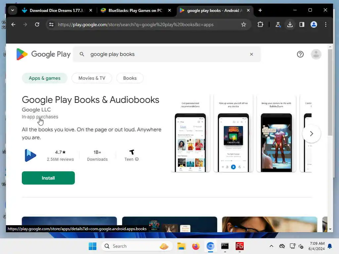Click the 1B+ Downloads stat
The height and width of the screenshot is (254, 339).
pyautogui.click(x=97, y=155)
